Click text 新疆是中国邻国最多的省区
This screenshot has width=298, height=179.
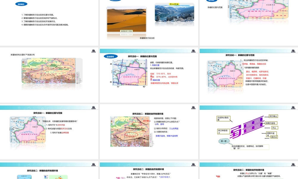click(257, 81)
